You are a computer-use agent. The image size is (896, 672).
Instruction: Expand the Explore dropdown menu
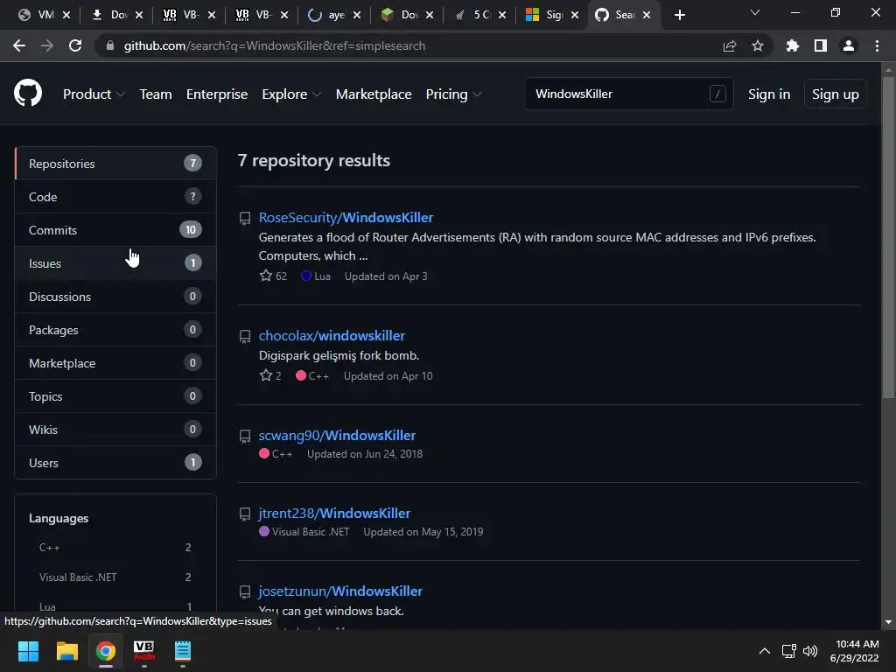pos(291,94)
